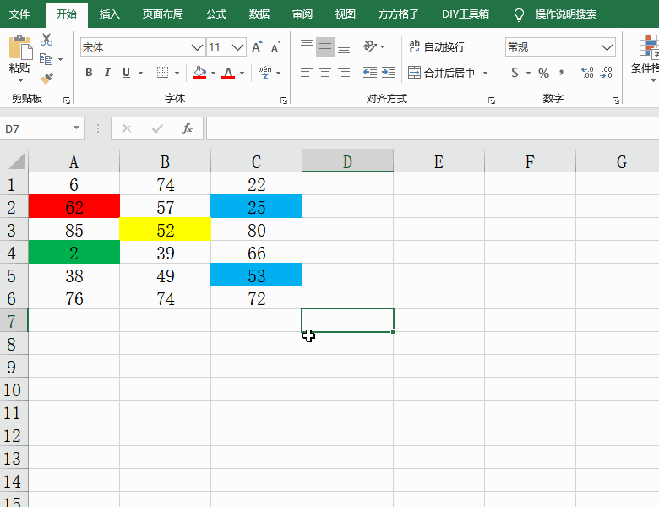Apply accounting currency format with dollar icon
This screenshot has height=507, width=659.
click(x=515, y=73)
